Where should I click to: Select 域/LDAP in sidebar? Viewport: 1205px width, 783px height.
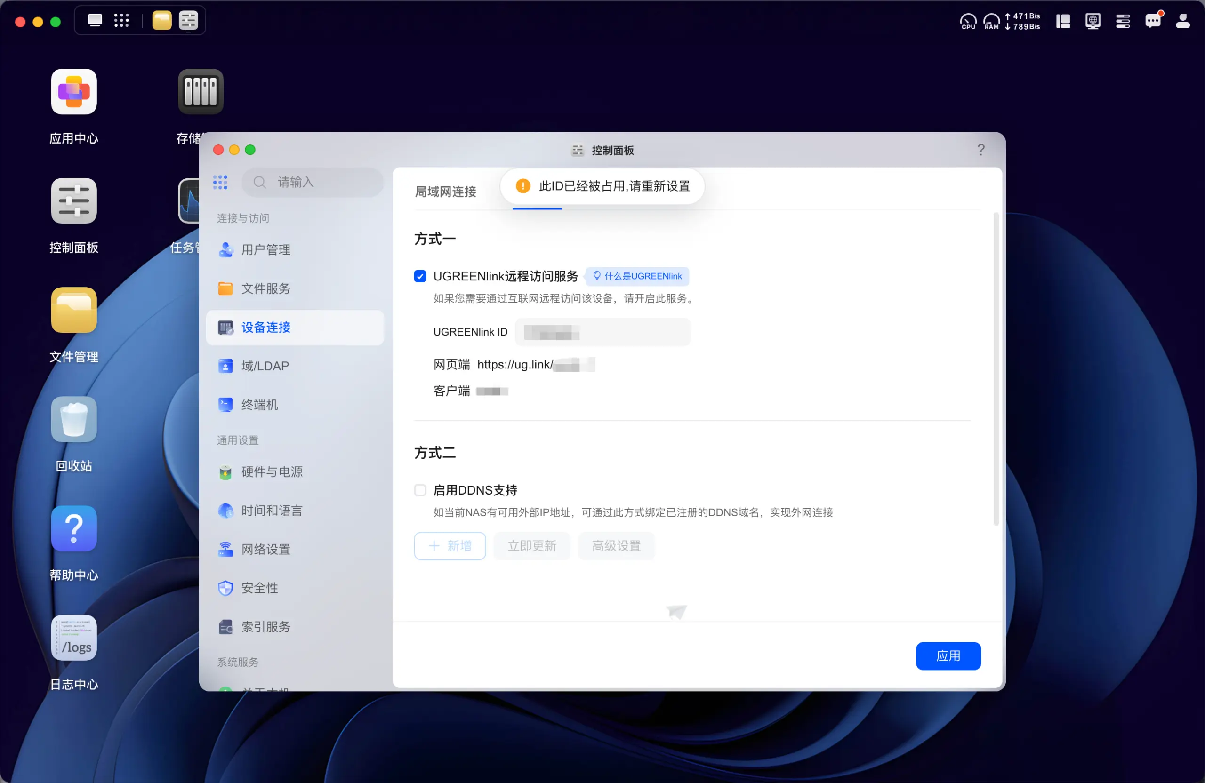pyautogui.click(x=295, y=366)
